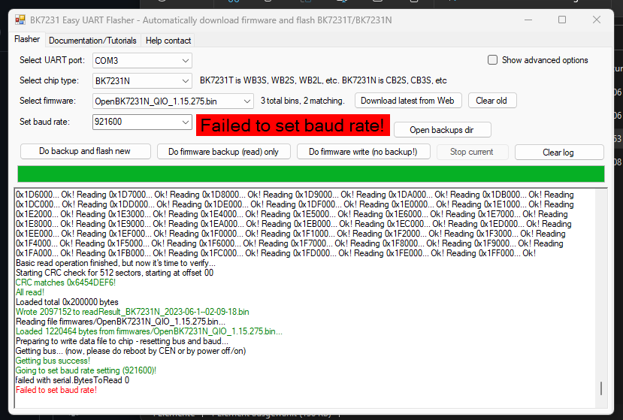Screen dimensions: 623x420
Task: Click 'Loaded 1220464 bytes from firmwares' line
Action: [x=149, y=331]
